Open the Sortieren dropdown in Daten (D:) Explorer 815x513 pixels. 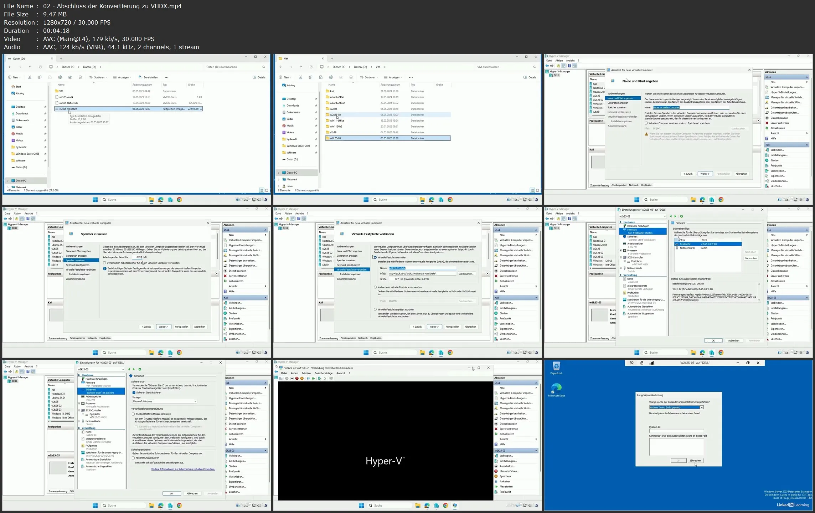[x=98, y=77]
